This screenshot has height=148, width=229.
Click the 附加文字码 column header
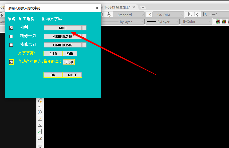pos(52,19)
